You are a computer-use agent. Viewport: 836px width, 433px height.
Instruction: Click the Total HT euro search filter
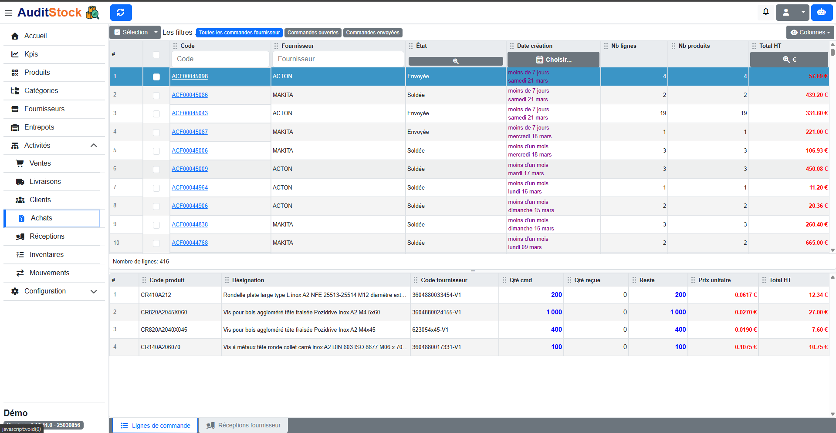[789, 60]
